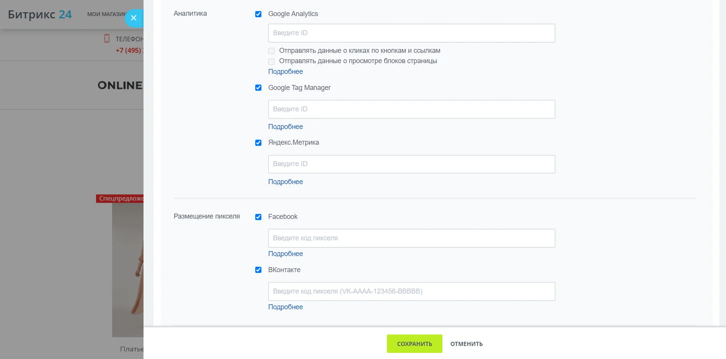
Task: Open Подробнее link under Google Analytics
Action: pos(286,72)
